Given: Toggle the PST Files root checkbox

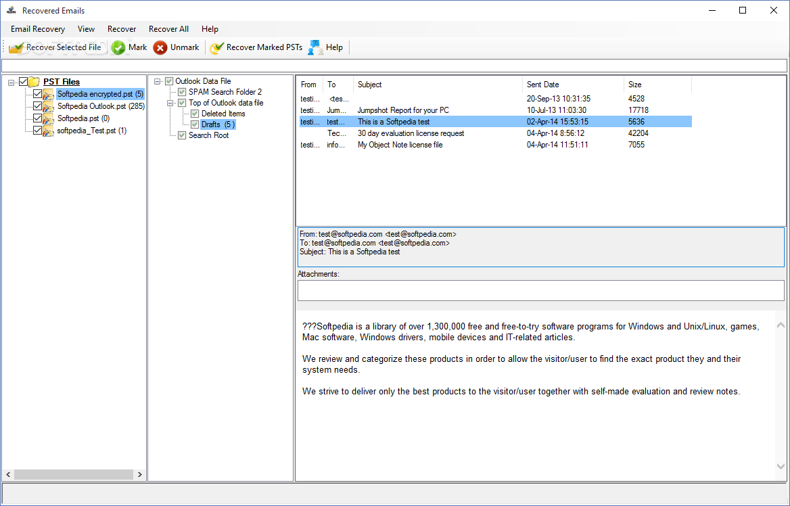Looking at the screenshot, I should (x=23, y=81).
